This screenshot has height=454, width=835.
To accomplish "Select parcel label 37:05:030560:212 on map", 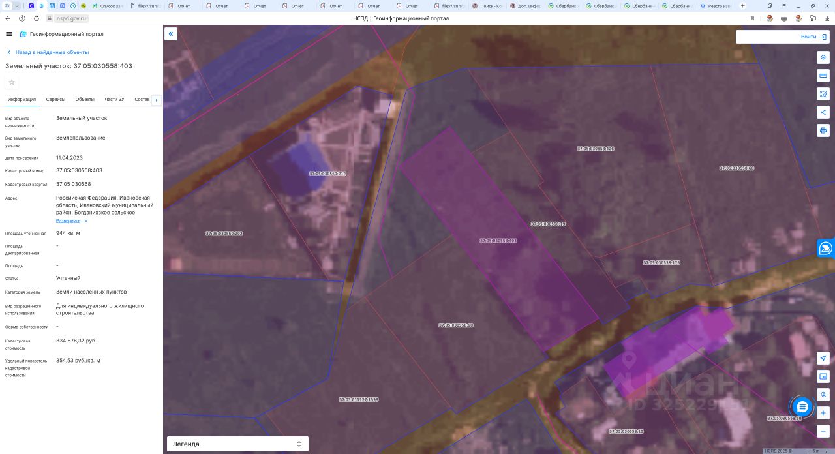I will [x=327, y=174].
